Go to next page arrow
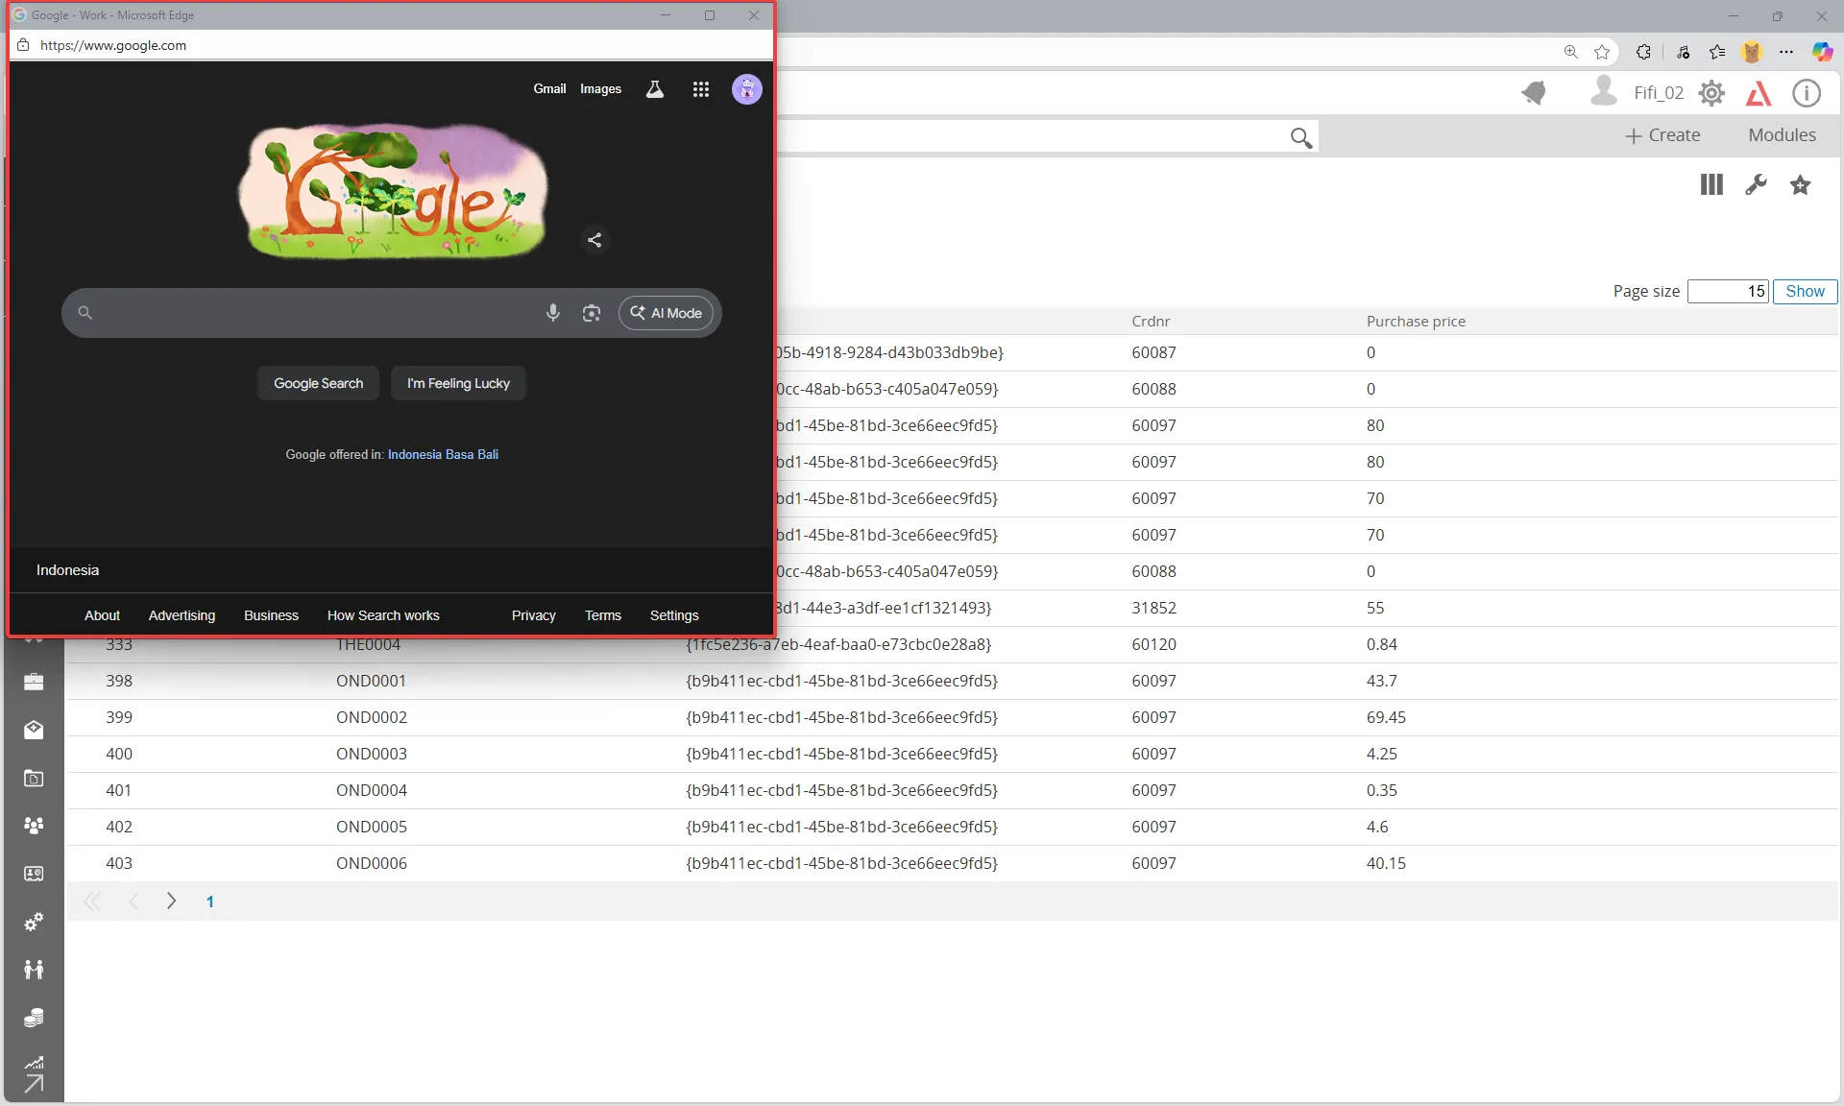 (x=171, y=901)
